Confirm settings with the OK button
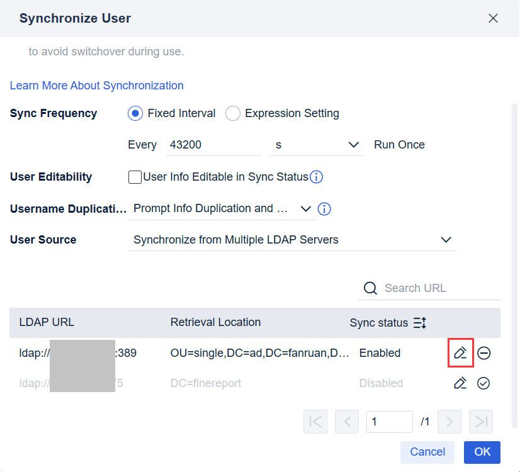This screenshot has width=520, height=472. point(482,452)
